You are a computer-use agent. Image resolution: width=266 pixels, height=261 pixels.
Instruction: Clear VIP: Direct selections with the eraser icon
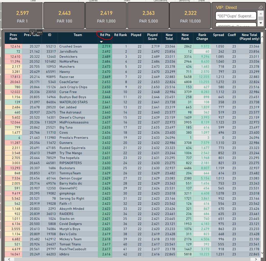[261, 7]
